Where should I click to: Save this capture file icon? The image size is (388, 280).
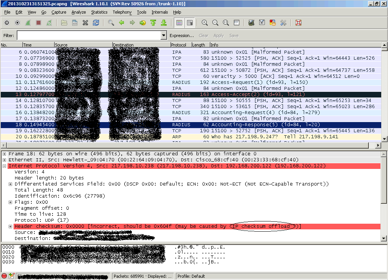[75, 23]
